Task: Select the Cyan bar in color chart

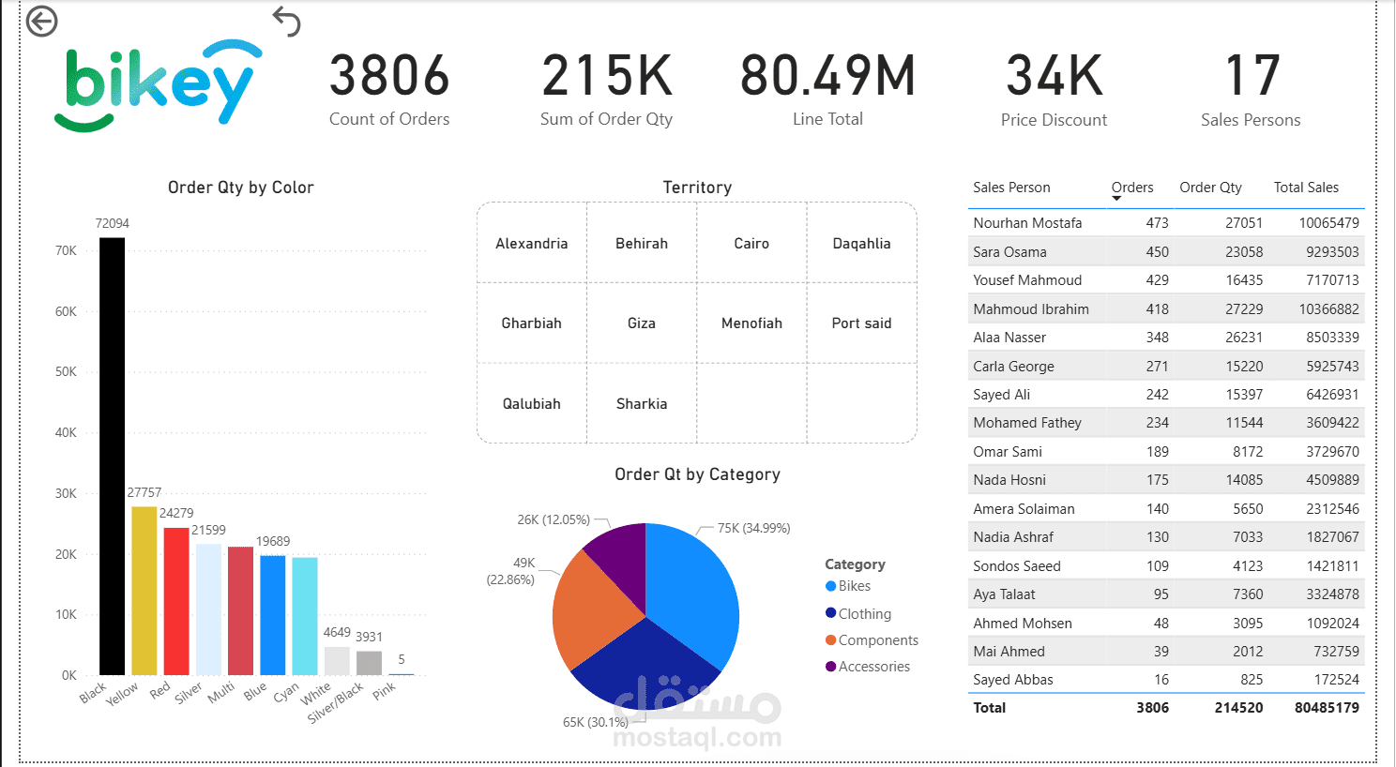Action: tap(305, 616)
